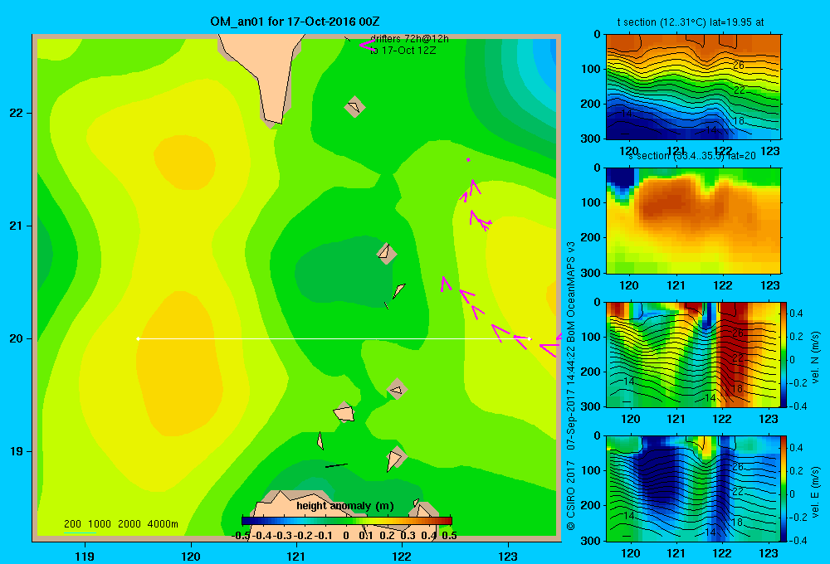Click the 26 contour label in temperature section
This screenshot has width=830, height=564.
tap(739, 65)
